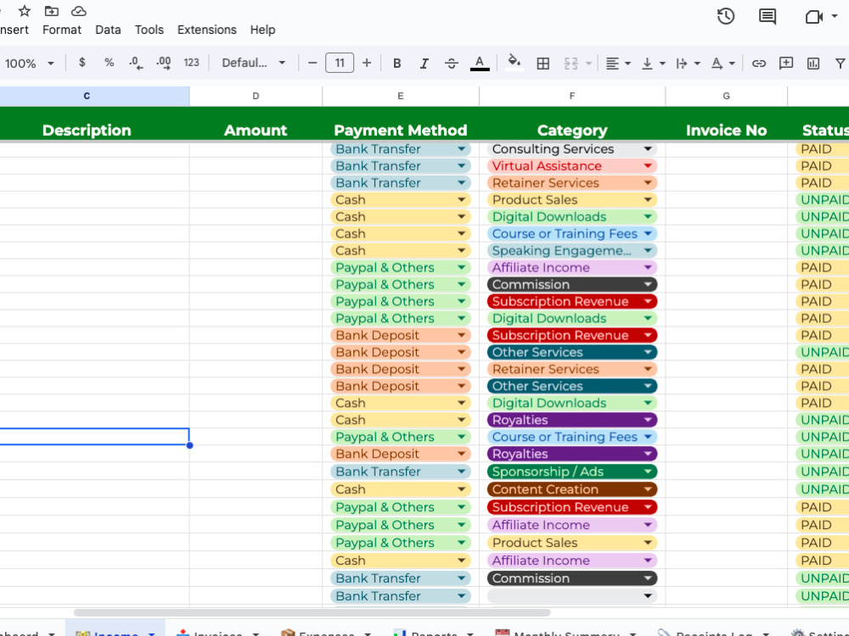The width and height of the screenshot is (849, 636).
Task: Open the default font dropdown
Action: click(x=253, y=63)
